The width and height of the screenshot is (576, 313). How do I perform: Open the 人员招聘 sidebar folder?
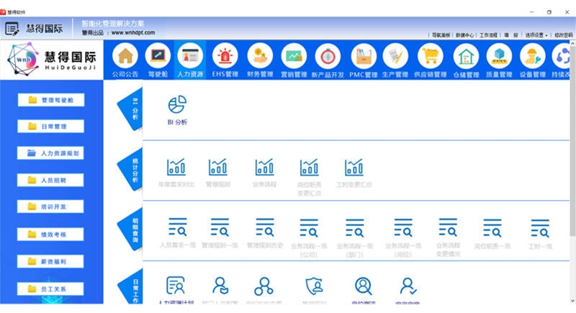click(x=50, y=180)
